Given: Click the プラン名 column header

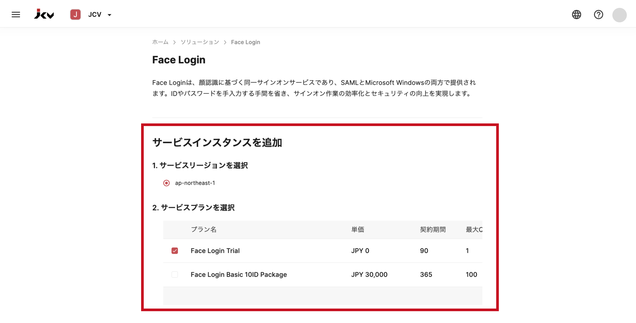Looking at the screenshot, I should tap(204, 229).
